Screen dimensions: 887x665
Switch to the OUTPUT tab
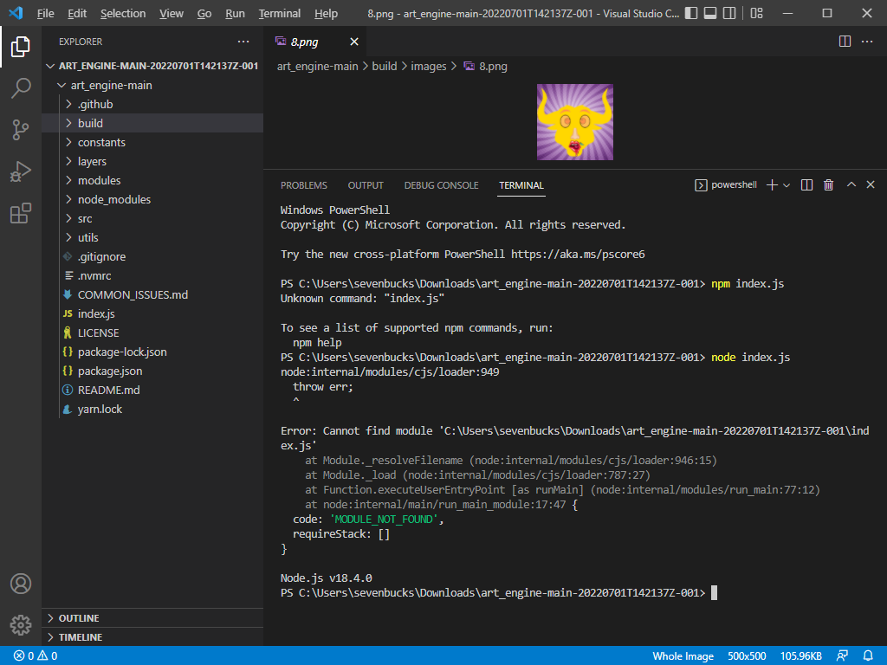coord(365,185)
